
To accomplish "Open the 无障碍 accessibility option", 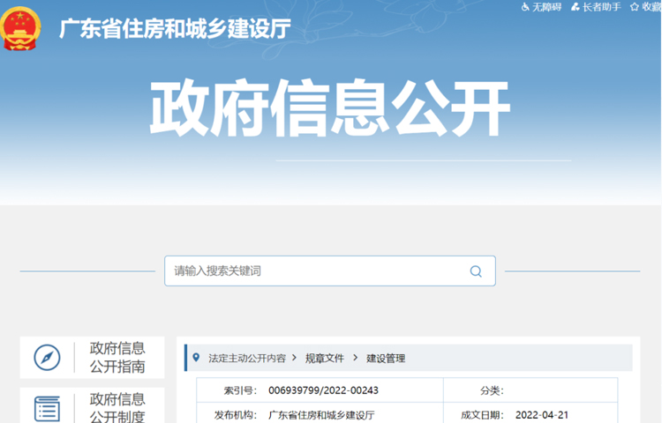I will coord(541,7).
